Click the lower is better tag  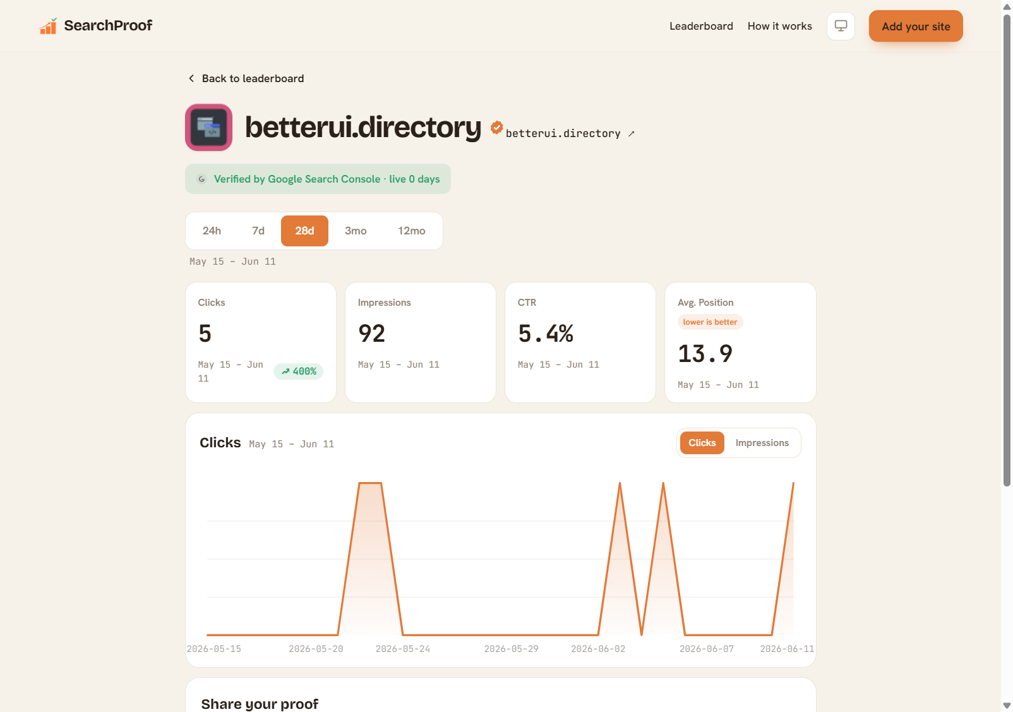click(x=710, y=322)
